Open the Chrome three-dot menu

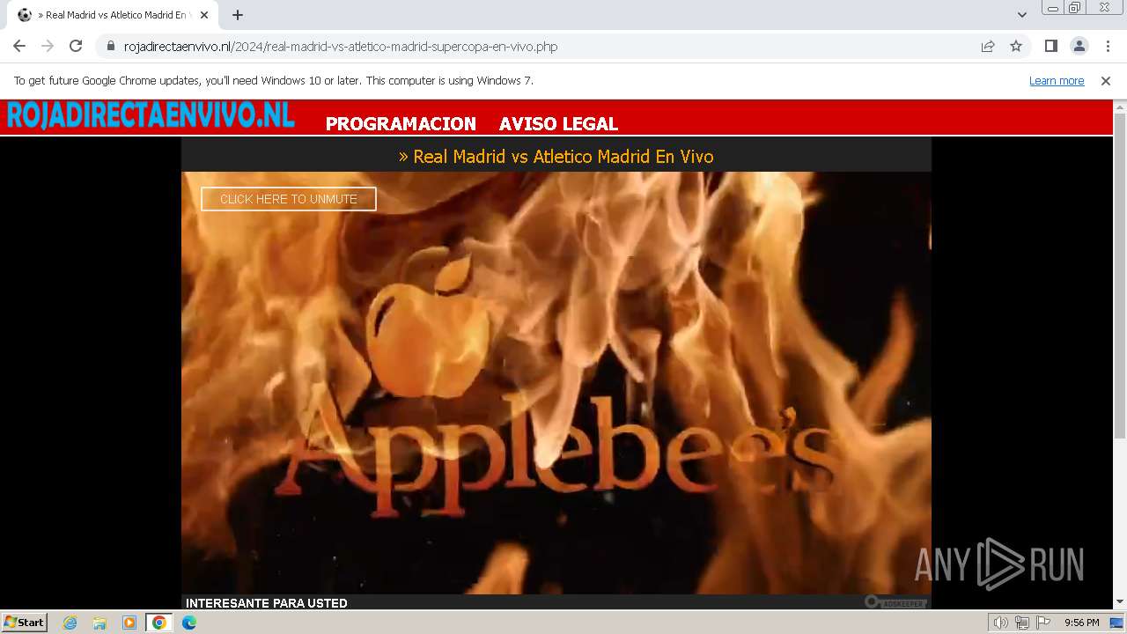coord(1106,47)
